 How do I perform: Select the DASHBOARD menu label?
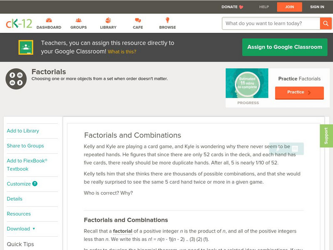click(49, 27)
